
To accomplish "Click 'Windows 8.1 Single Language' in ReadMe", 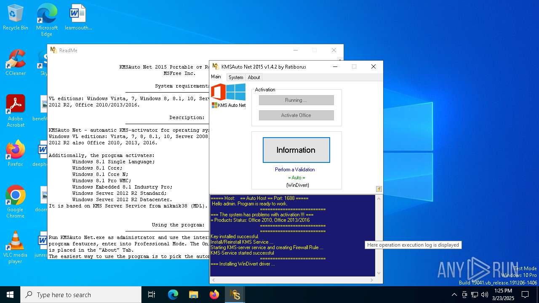I will point(114,162).
